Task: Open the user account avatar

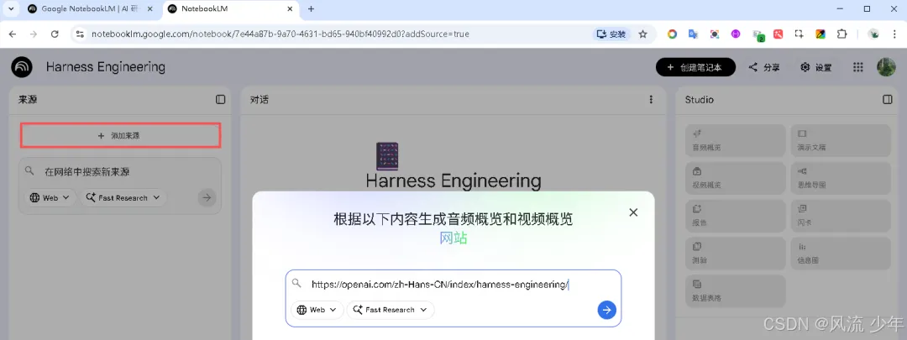Action: [886, 67]
